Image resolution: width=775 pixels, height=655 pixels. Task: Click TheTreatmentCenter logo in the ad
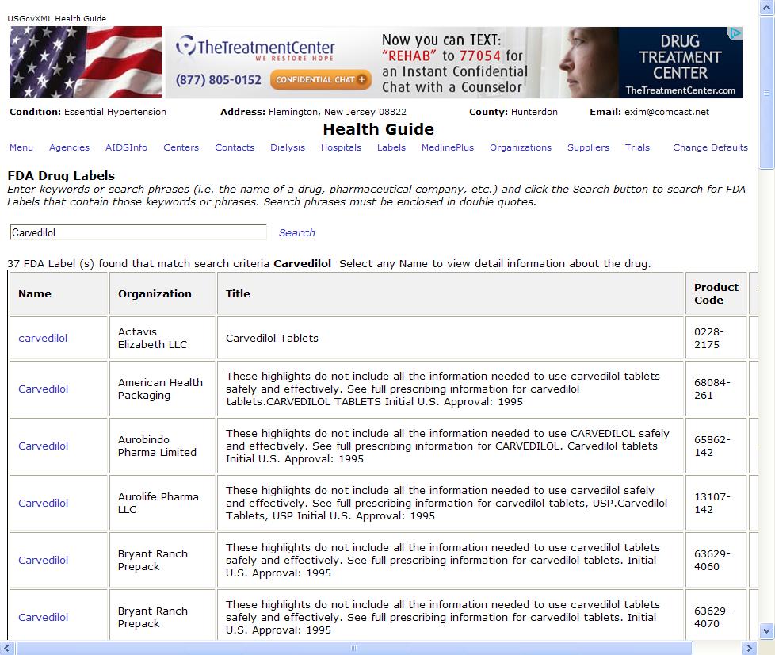tap(256, 48)
